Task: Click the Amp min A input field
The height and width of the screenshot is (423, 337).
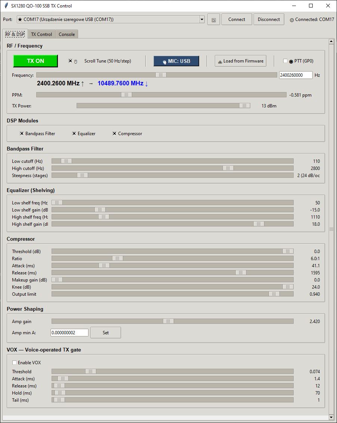Action: pos(69,333)
